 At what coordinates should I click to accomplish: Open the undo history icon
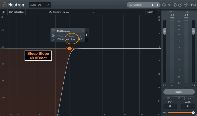pyautogui.click(x=164, y=5)
